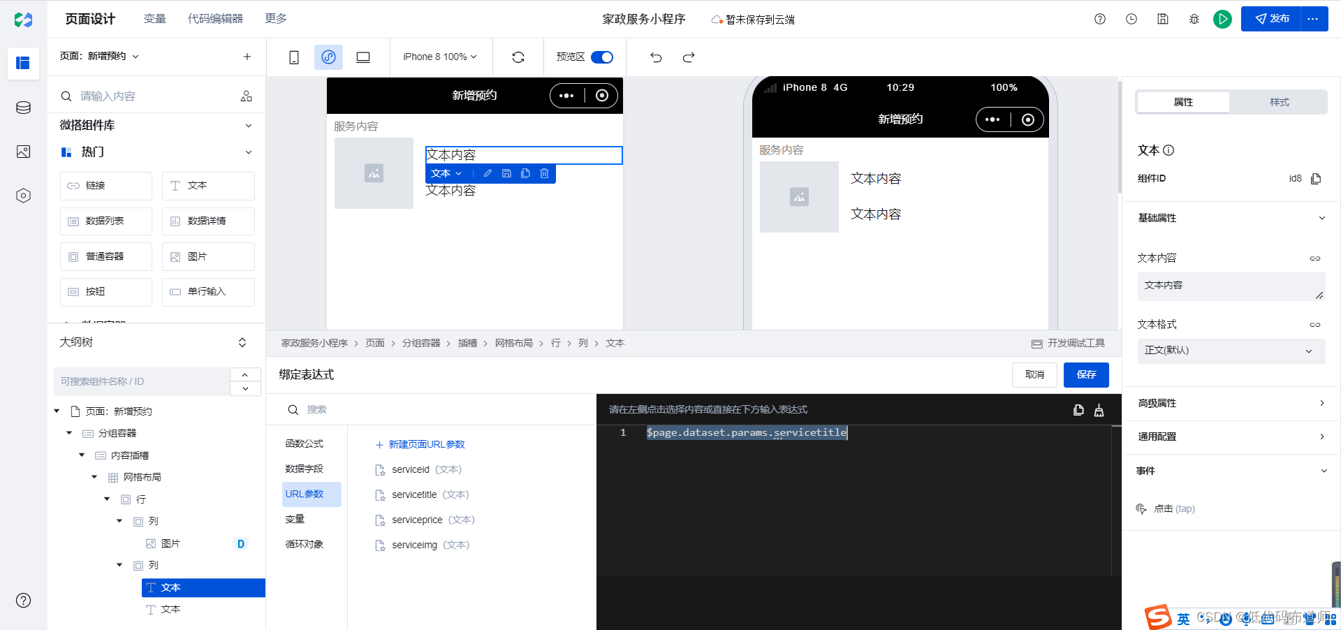The image size is (1341, 630).
Task: Collapse the 热门 component group
Action: pos(249,152)
